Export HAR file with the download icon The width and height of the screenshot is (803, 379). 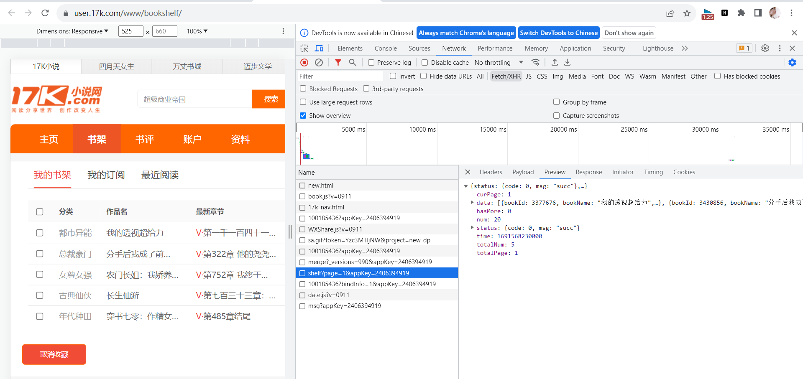[x=568, y=62]
